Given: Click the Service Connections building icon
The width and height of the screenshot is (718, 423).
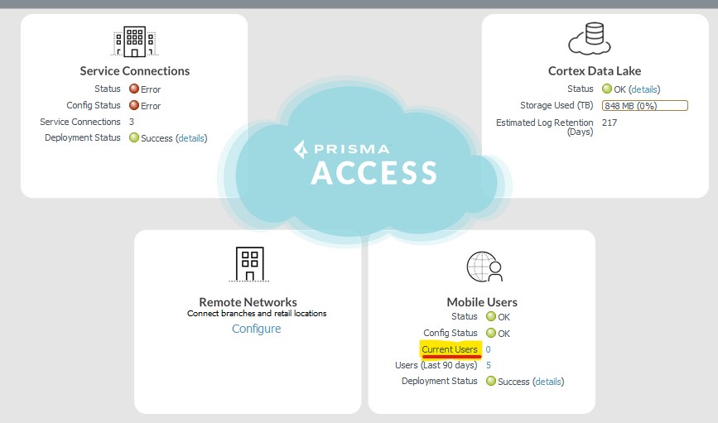Looking at the screenshot, I should pos(134,41).
